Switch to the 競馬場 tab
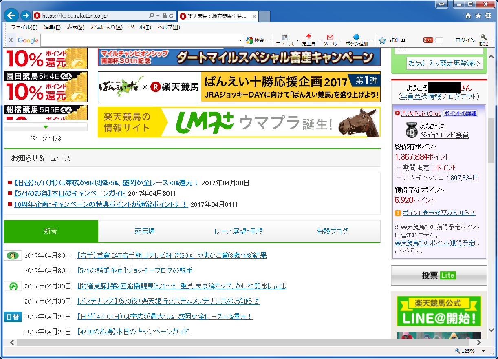Screen dimensions: 498x359 [145, 231]
